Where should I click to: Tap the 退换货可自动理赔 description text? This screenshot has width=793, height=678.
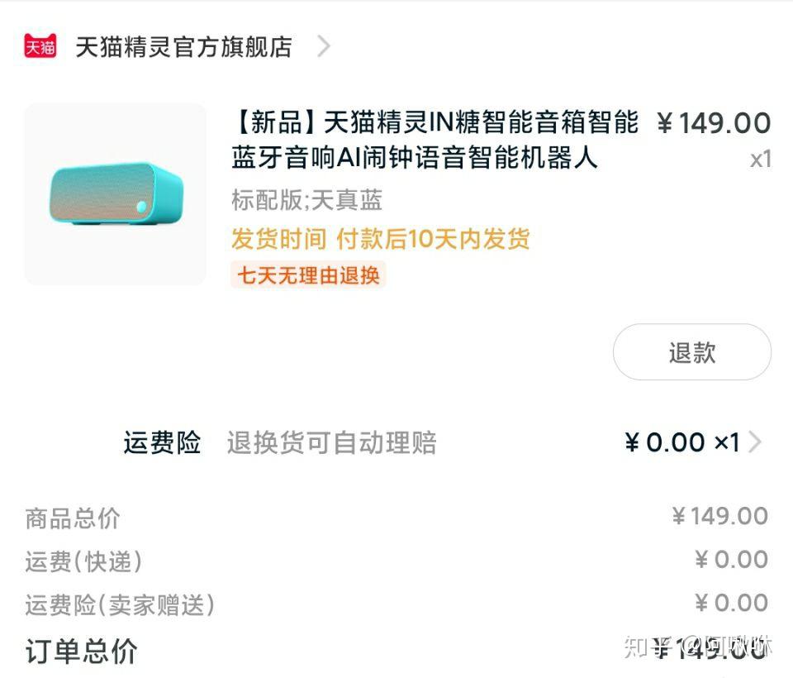[x=332, y=442]
